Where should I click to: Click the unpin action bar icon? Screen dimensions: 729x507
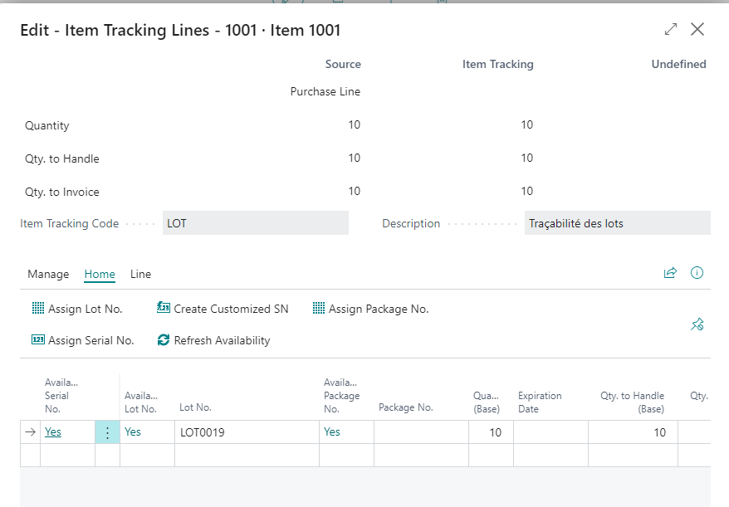[697, 324]
